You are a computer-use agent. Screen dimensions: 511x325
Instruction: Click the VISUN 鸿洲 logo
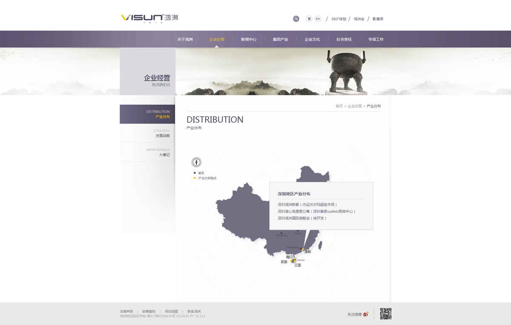click(x=149, y=18)
